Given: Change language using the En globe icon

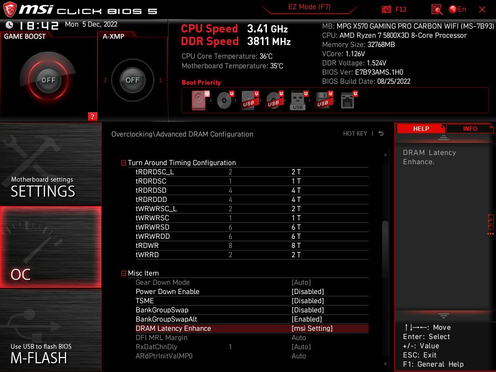Looking at the screenshot, I should point(457,9).
